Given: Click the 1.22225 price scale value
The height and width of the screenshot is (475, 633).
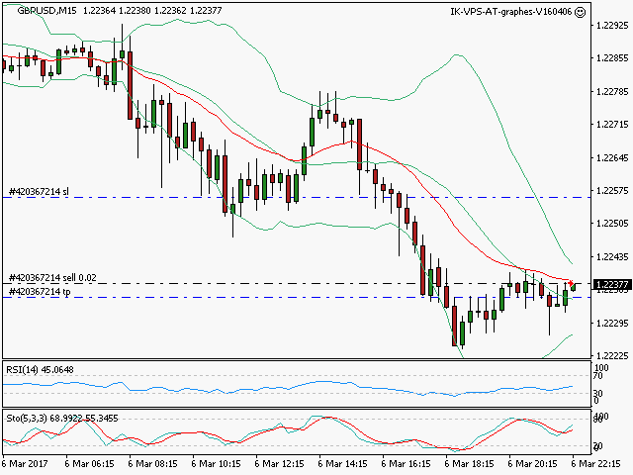Looking at the screenshot, I should [612, 355].
